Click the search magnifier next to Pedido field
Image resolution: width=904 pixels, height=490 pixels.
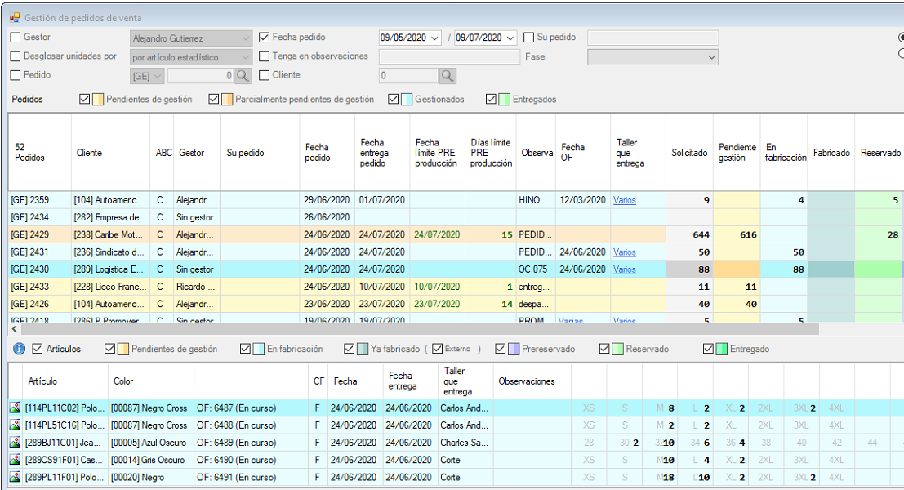[x=243, y=76]
